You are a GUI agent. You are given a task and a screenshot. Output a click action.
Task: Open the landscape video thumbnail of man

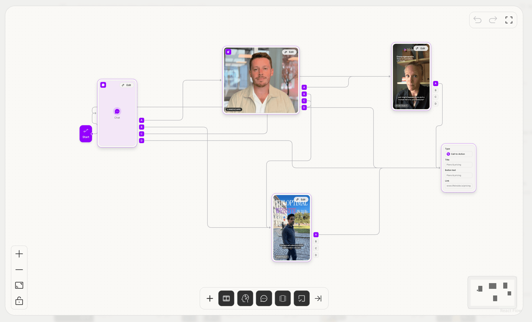[261, 80]
